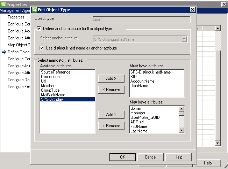Click the Cancel button
Image resolution: width=228 pixels, height=169 pixels.
coord(150,157)
